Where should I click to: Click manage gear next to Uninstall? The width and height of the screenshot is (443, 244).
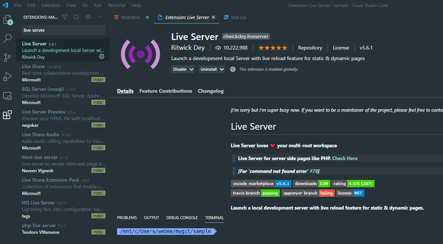coord(233,69)
